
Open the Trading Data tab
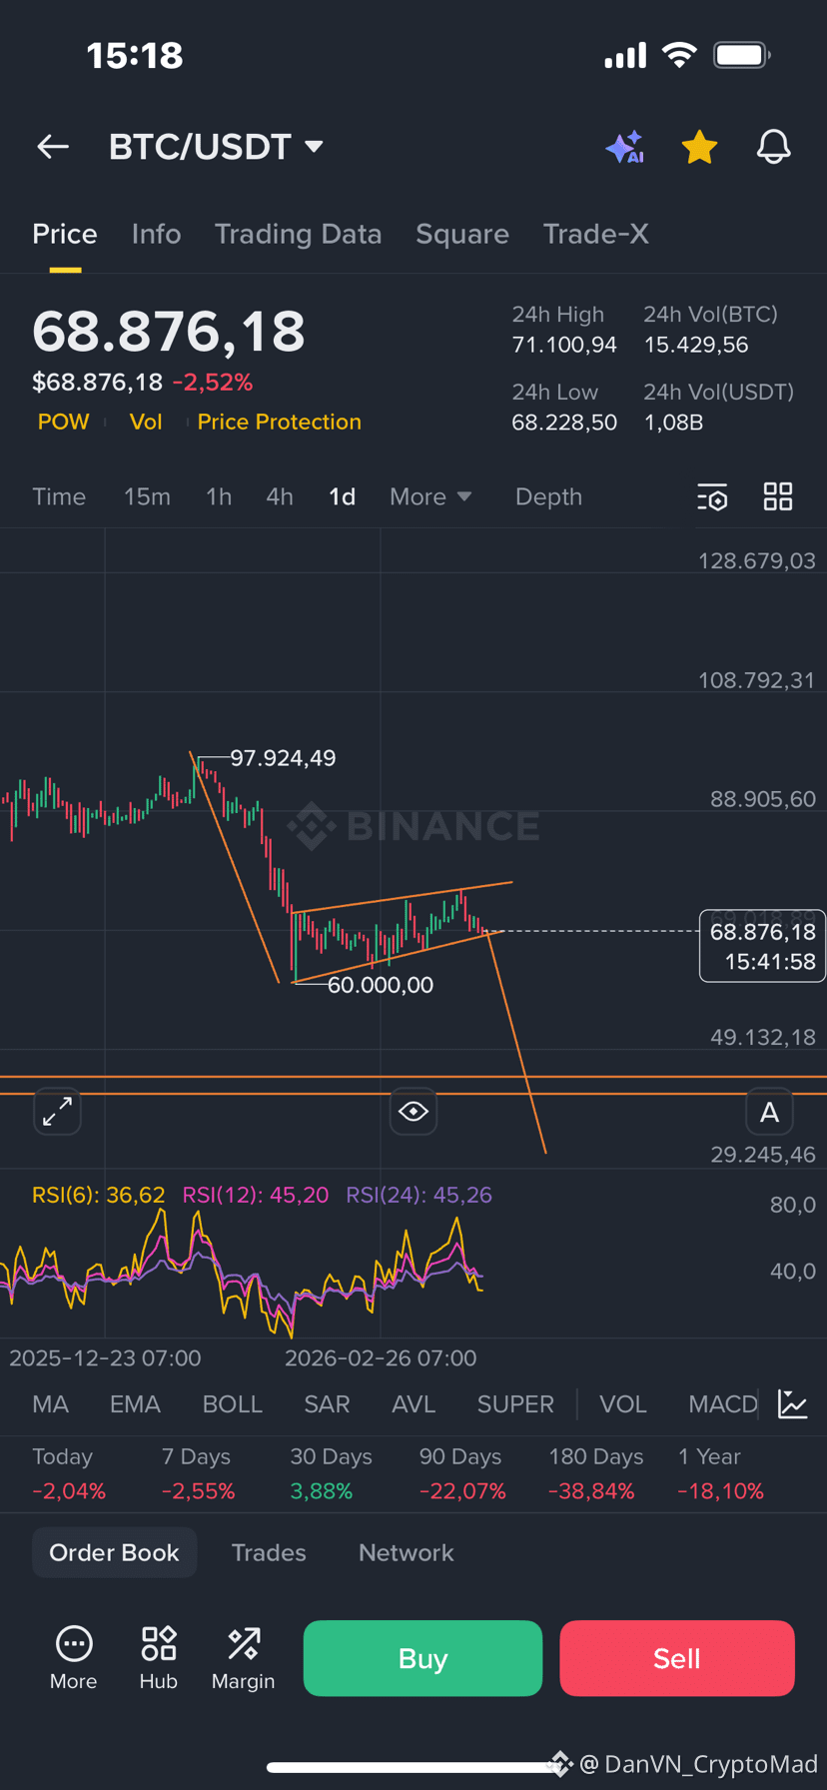pos(298,234)
